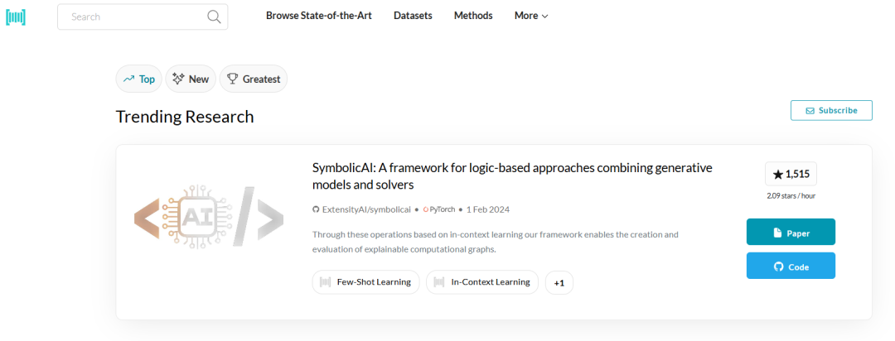
Task: Click the envelope icon on Subscribe
Action: (x=808, y=111)
